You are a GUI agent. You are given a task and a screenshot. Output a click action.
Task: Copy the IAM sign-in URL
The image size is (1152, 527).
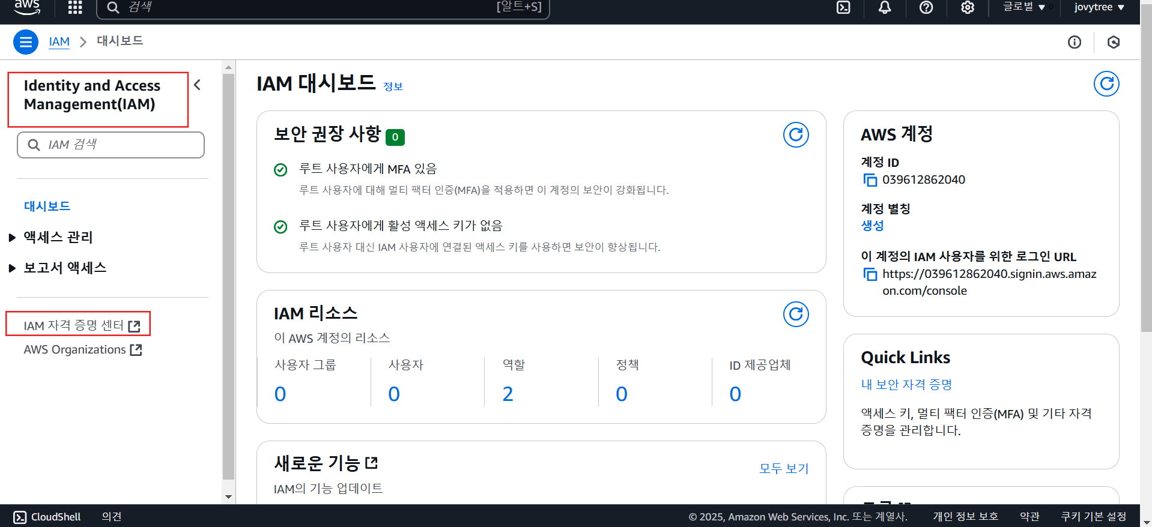point(870,274)
